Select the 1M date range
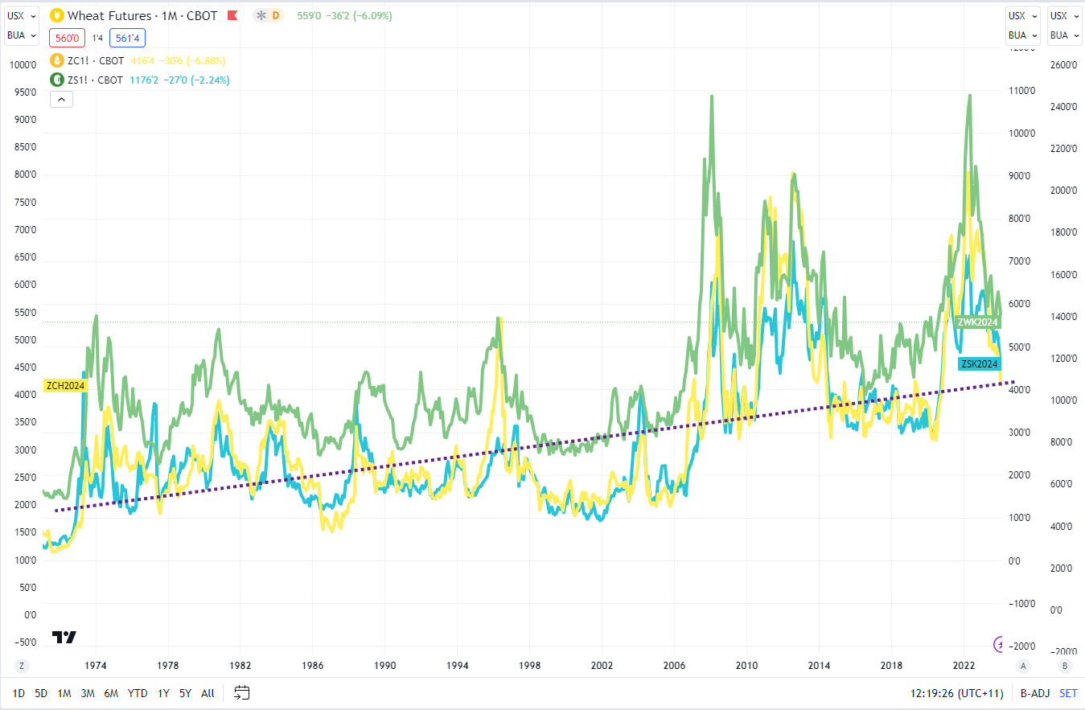1085x710 pixels. [x=64, y=693]
